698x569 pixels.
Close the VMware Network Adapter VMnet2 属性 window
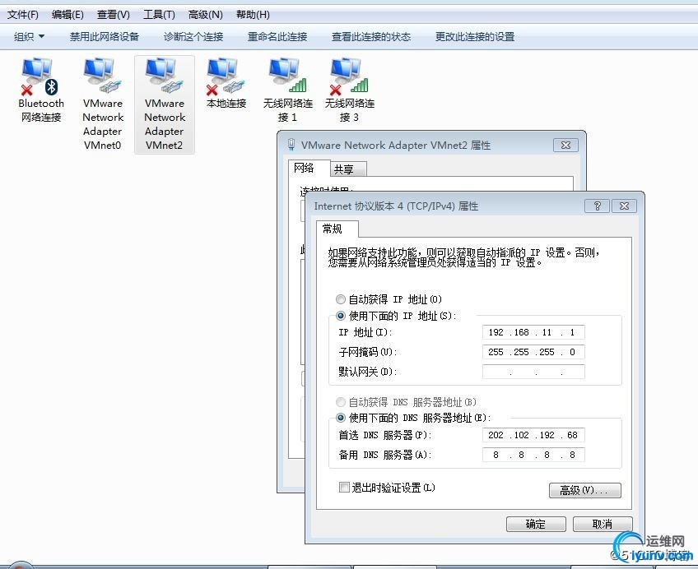pyautogui.click(x=565, y=145)
